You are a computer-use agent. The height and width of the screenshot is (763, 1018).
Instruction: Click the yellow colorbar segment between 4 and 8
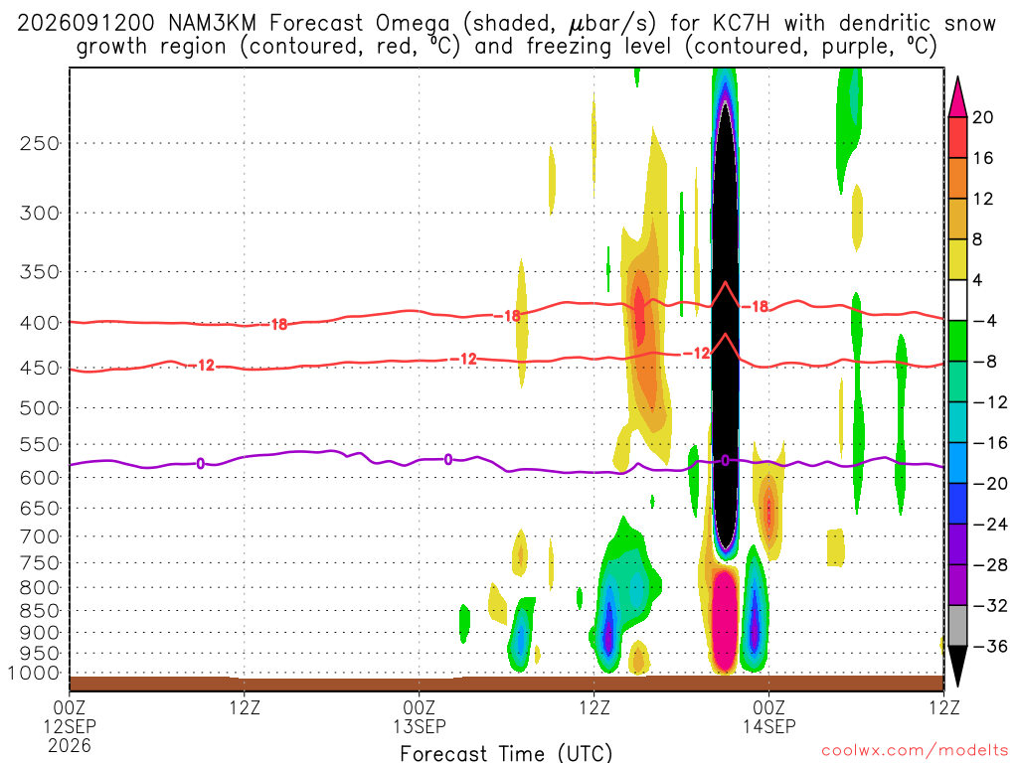957,259
